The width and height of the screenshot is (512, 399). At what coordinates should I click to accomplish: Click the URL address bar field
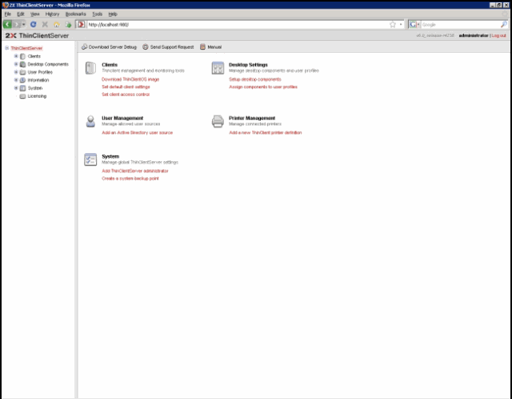pyautogui.click(x=238, y=25)
